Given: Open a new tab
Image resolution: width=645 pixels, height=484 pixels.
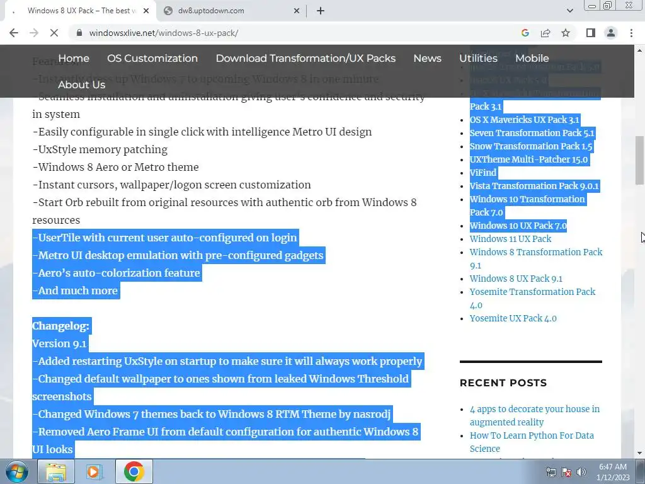Looking at the screenshot, I should click(x=321, y=11).
